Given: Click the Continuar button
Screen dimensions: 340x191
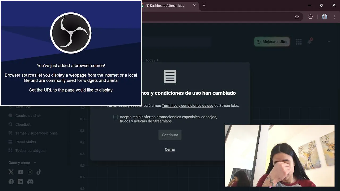Looking at the screenshot, I should [170, 135].
